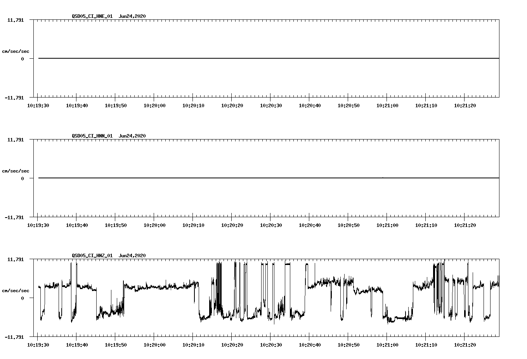Click 10:19:30 time label under HNE plot
The image size is (527, 359).
(38, 105)
